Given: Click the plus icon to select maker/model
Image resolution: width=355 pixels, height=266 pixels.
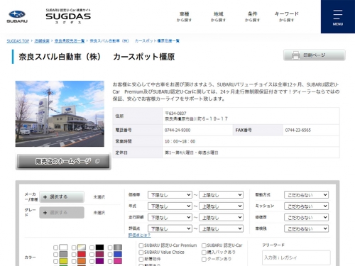Looking at the screenshot, I should (45, 196).
